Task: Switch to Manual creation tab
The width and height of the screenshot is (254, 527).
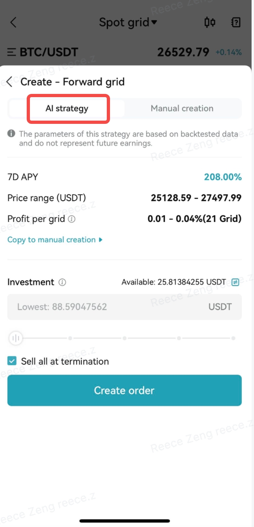Action: point(182,108)
